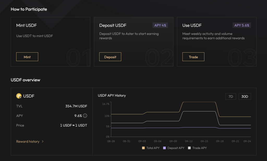267x161 pixels.
Task: Toggle the Total APY legend swatch
Action: tap(143, 148)
